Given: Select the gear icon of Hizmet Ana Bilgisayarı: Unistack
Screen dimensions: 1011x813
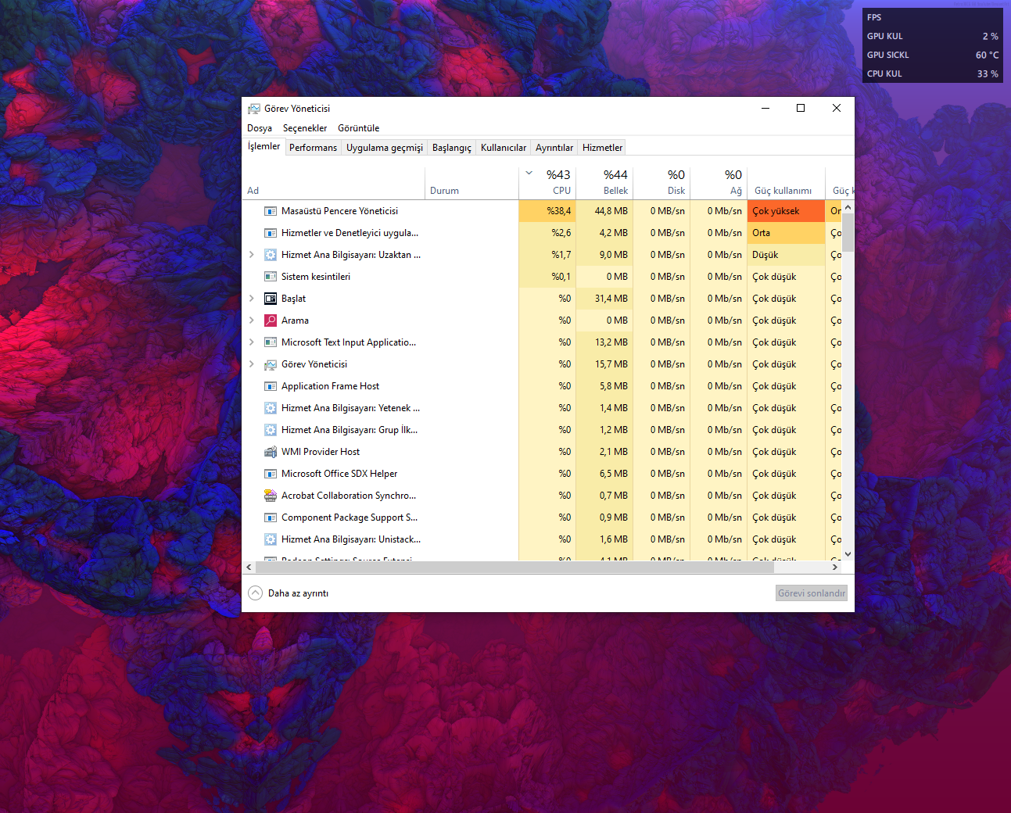Looking at the screenshot, I should click(271, 539).
